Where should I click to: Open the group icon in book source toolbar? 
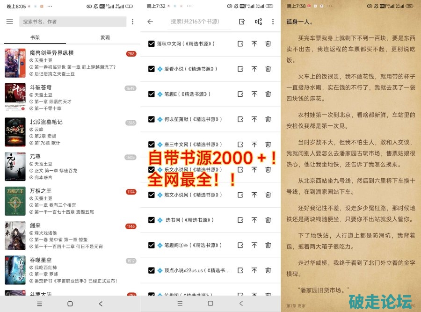point(258,22)
